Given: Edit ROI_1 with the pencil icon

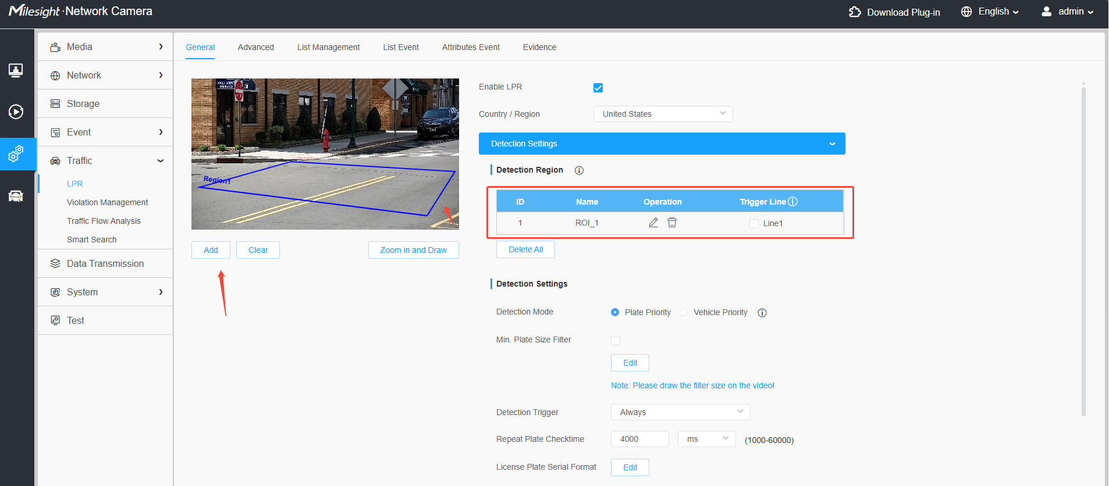Looking at the screenshot, I should (653, 223).
